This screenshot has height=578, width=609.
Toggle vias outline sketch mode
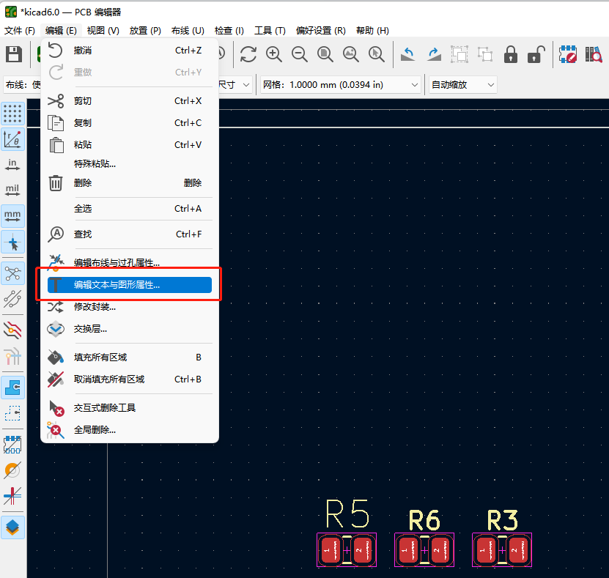tap(12, 470)
